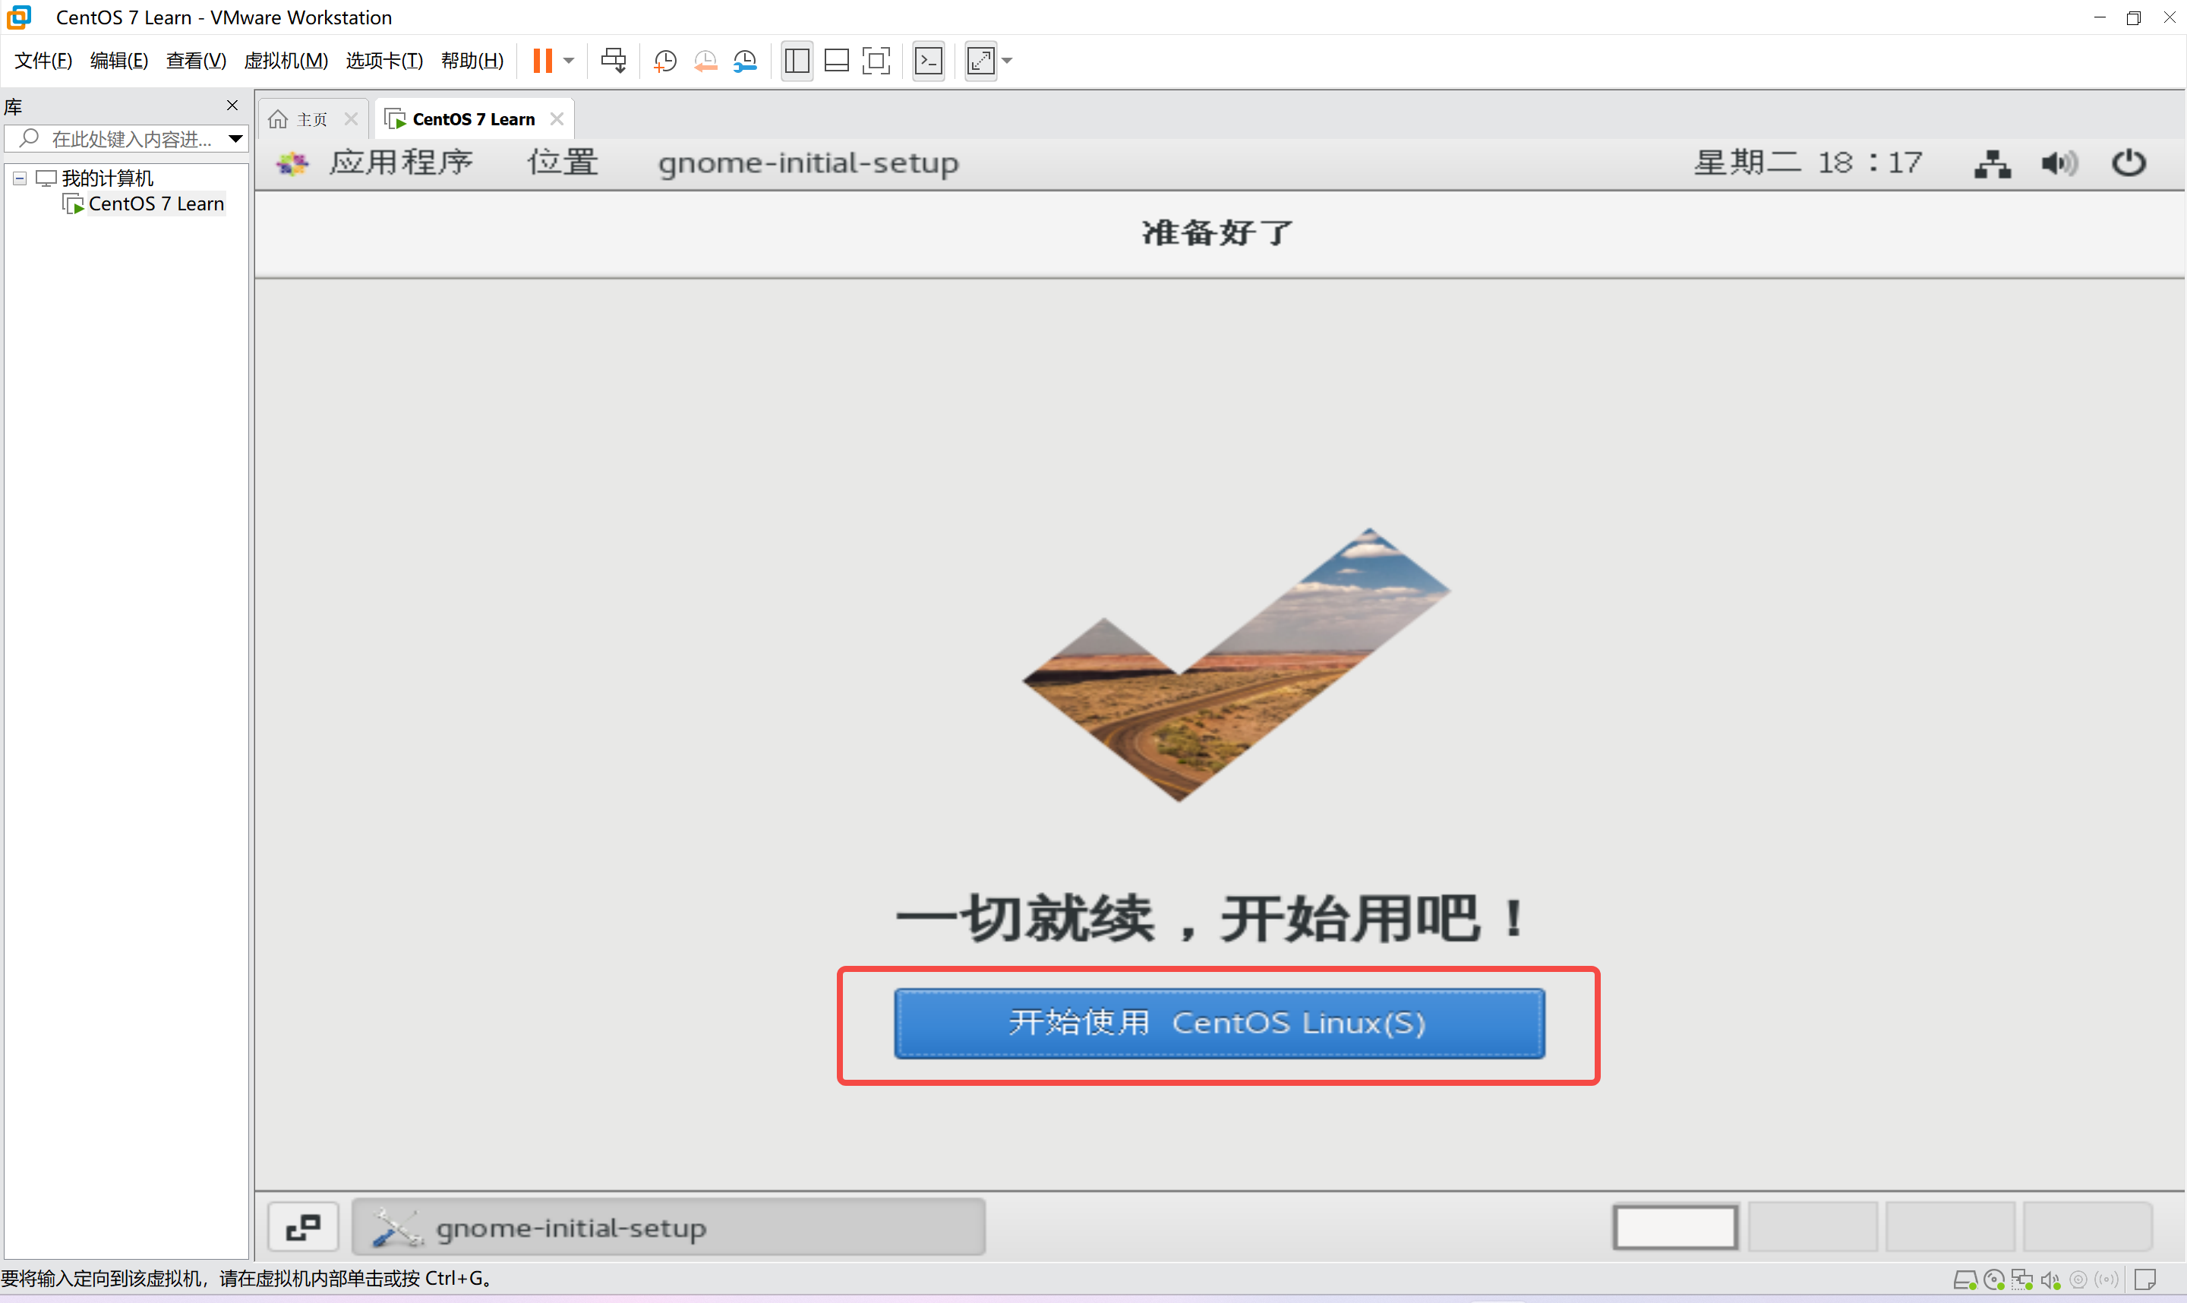Click the network adapter status icon

pyautogui.click(x=2022, y=1280)
